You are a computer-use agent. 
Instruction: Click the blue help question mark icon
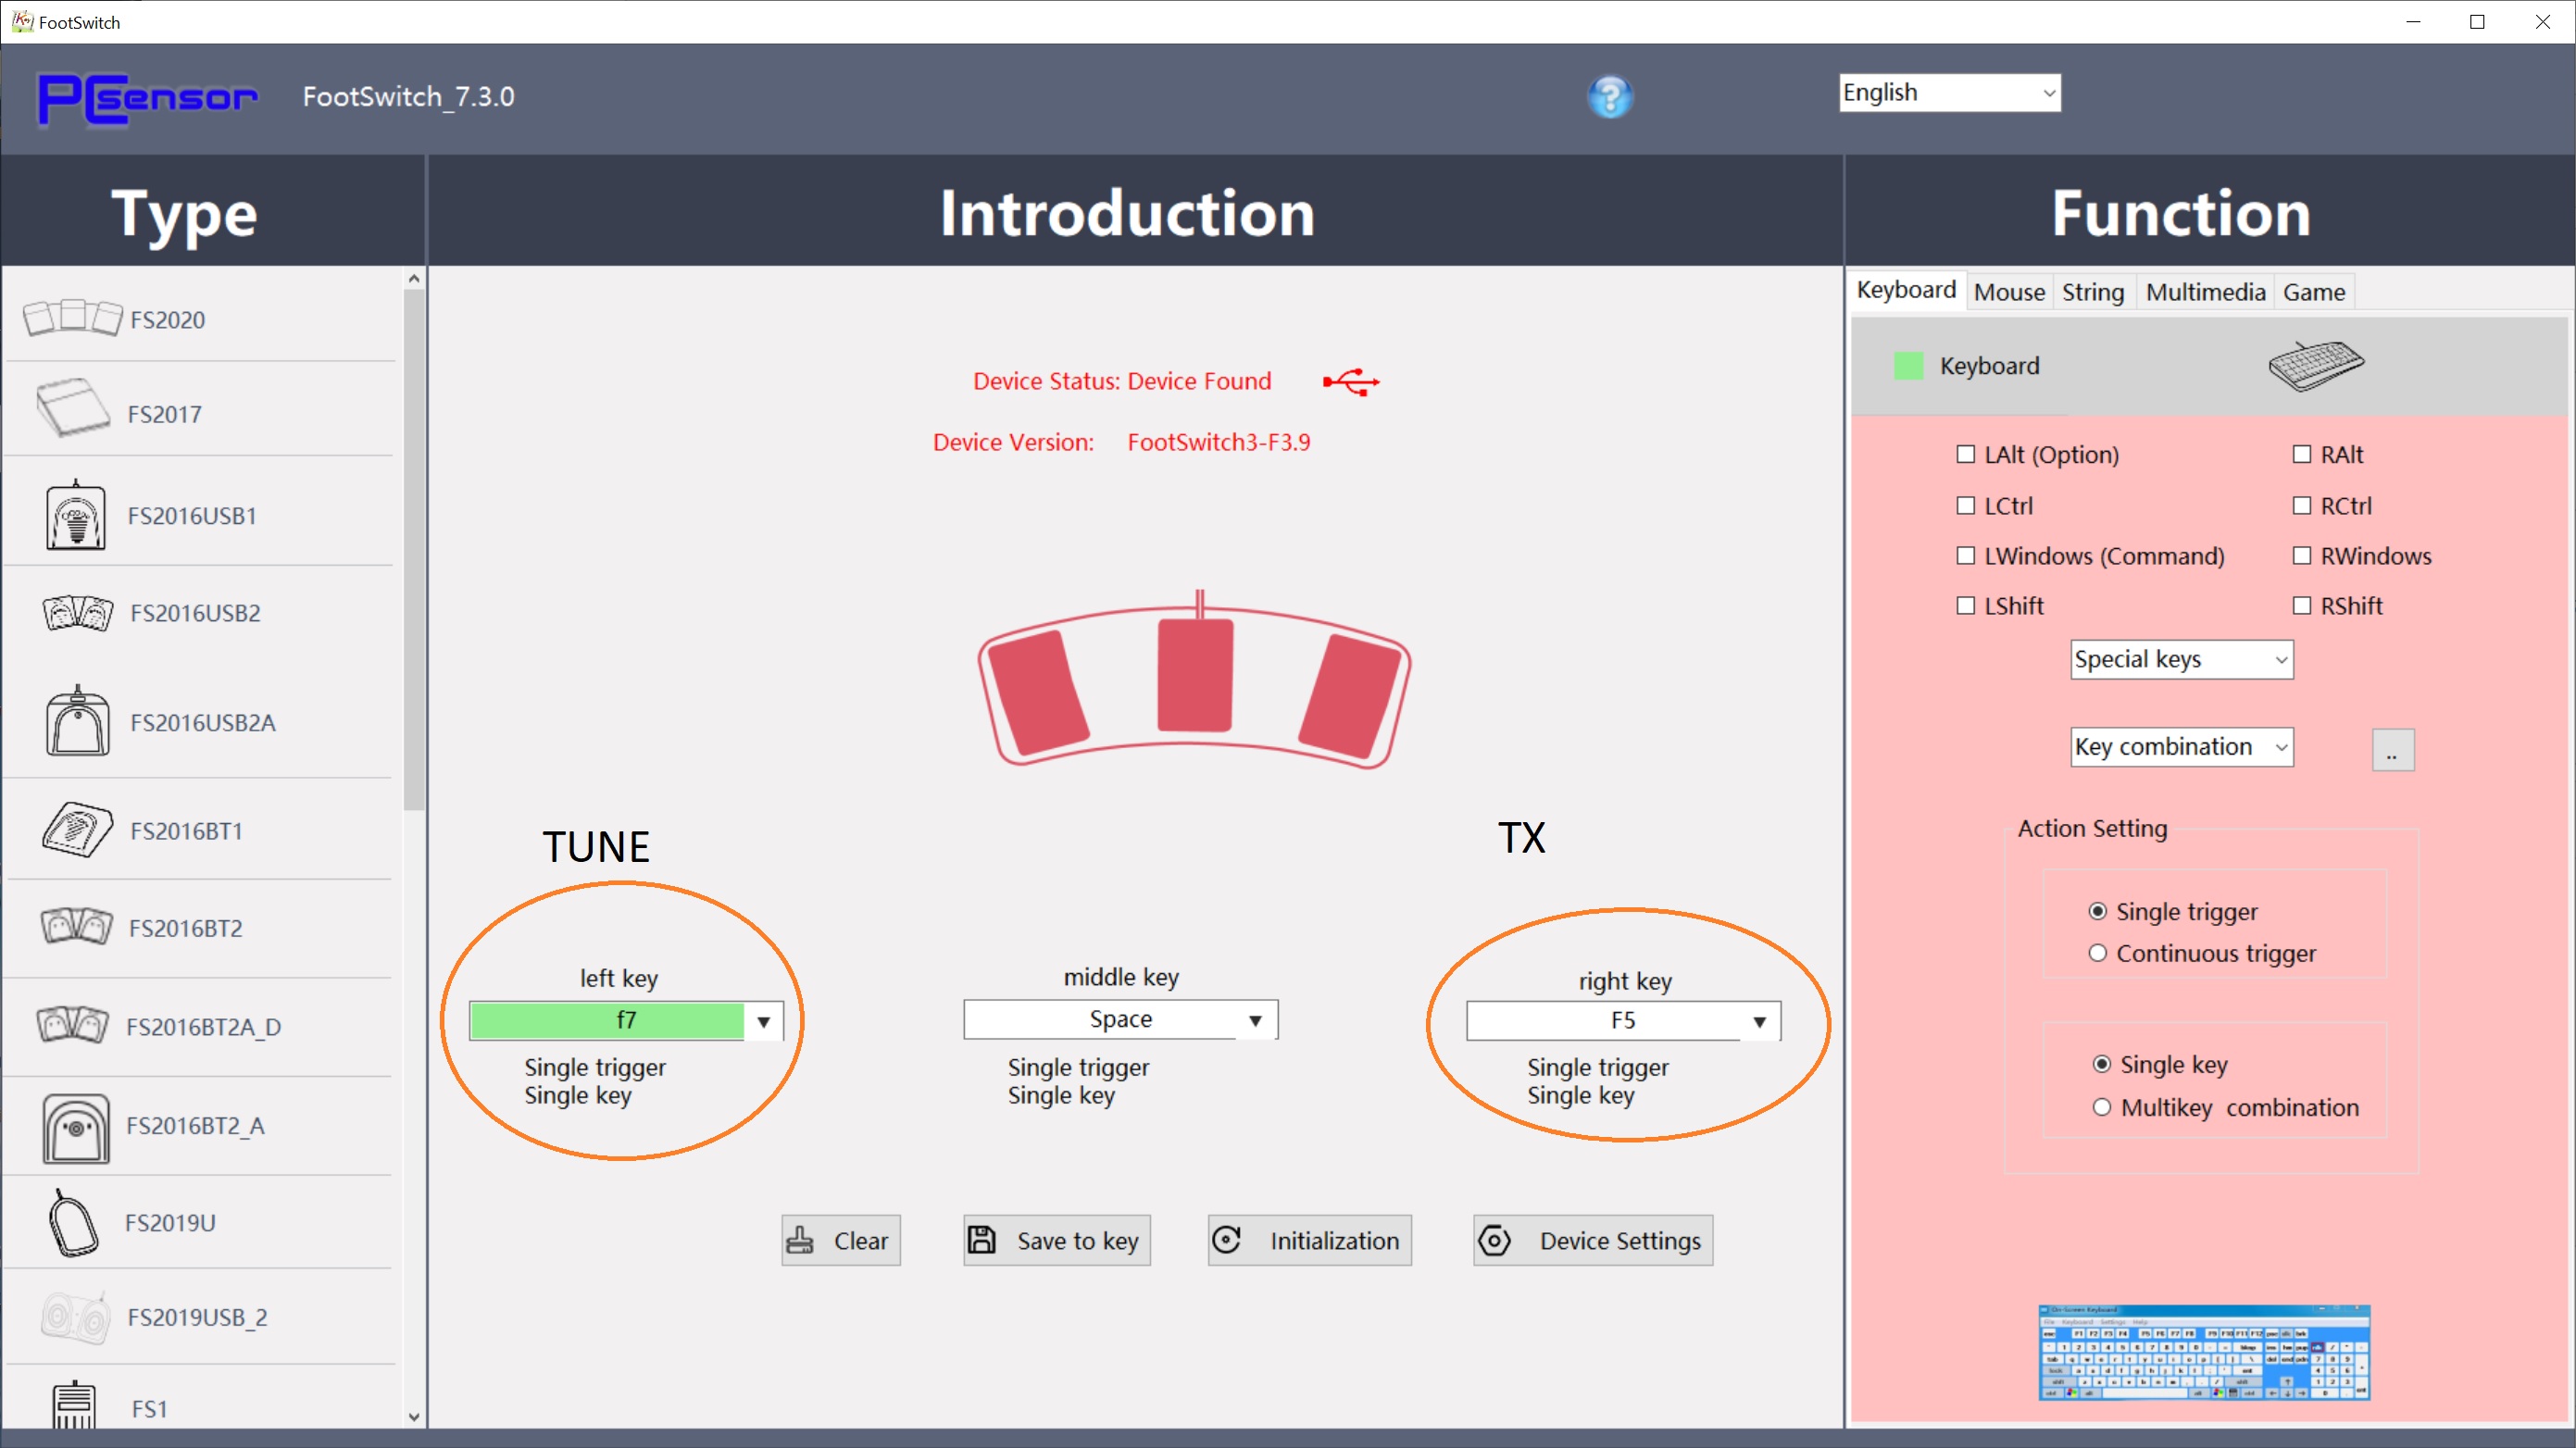coord(1609,97)
